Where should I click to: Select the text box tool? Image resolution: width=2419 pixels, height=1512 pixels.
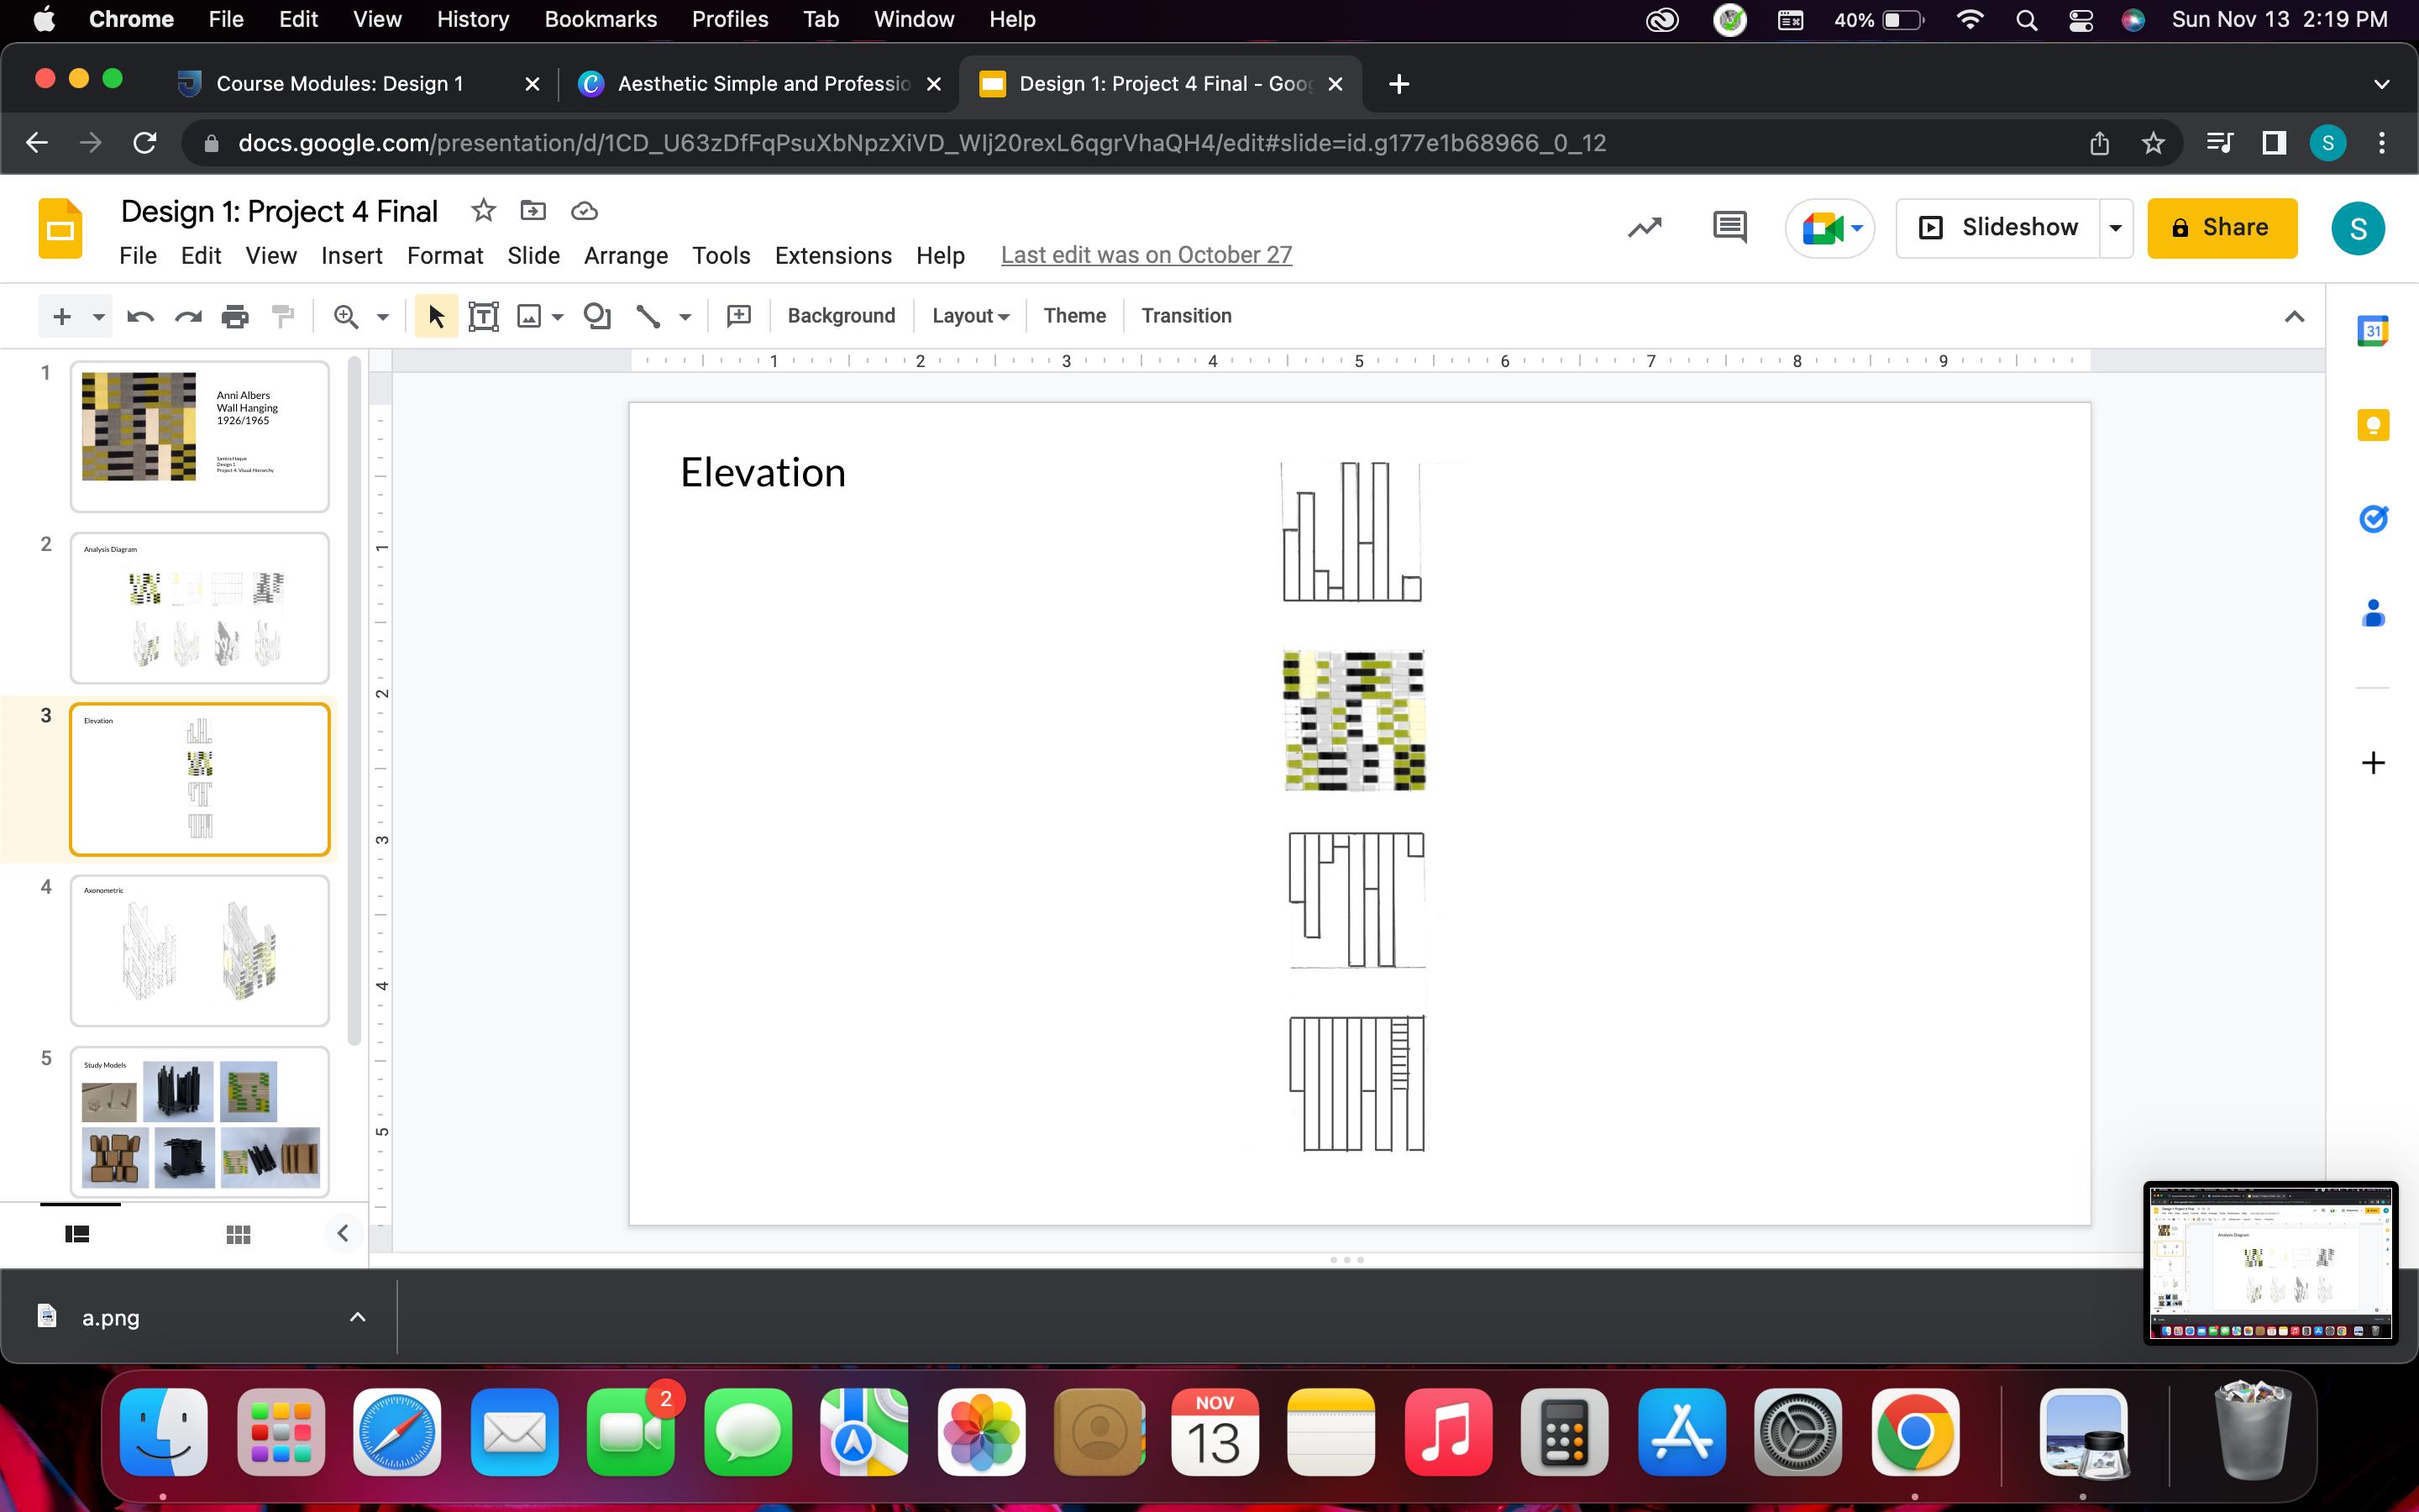484,316
